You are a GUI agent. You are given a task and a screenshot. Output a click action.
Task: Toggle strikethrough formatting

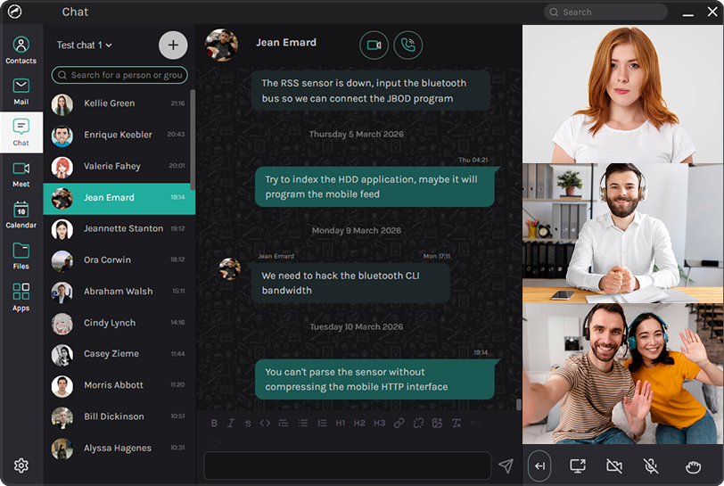pyautogui.click(x=248, y=423)
